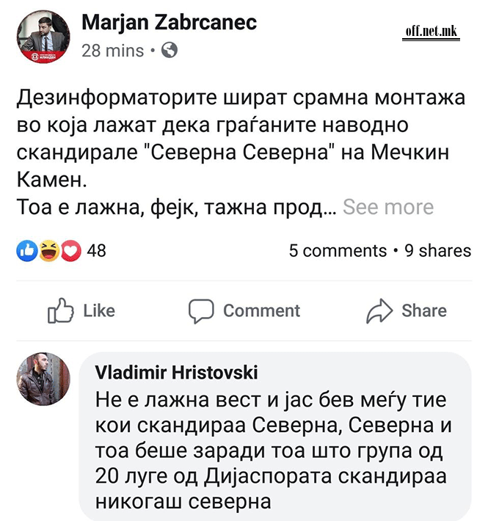The image size is (488, 521).
Task: Expand the post with See more
Action: (388, 207)
